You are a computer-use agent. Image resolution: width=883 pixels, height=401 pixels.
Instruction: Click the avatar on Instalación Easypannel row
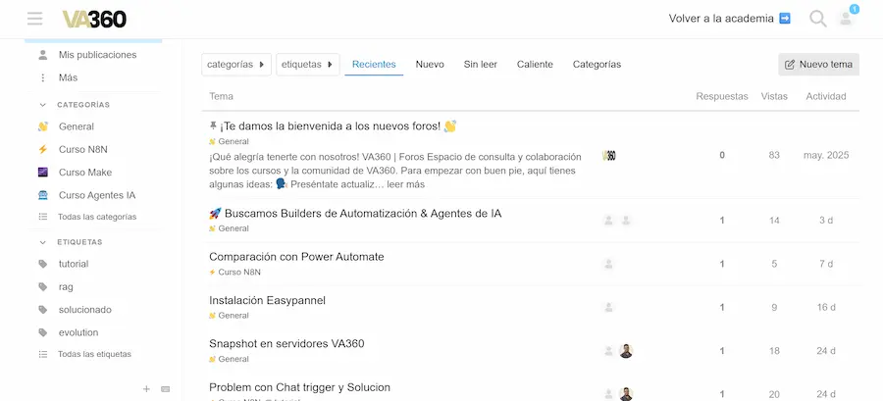(608, 307)
